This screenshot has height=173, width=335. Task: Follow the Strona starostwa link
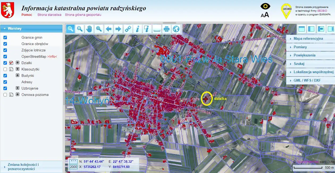click(x=49, y=15)
